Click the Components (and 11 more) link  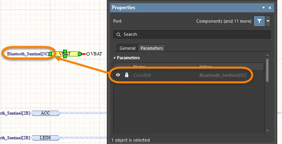click(224, 21)
